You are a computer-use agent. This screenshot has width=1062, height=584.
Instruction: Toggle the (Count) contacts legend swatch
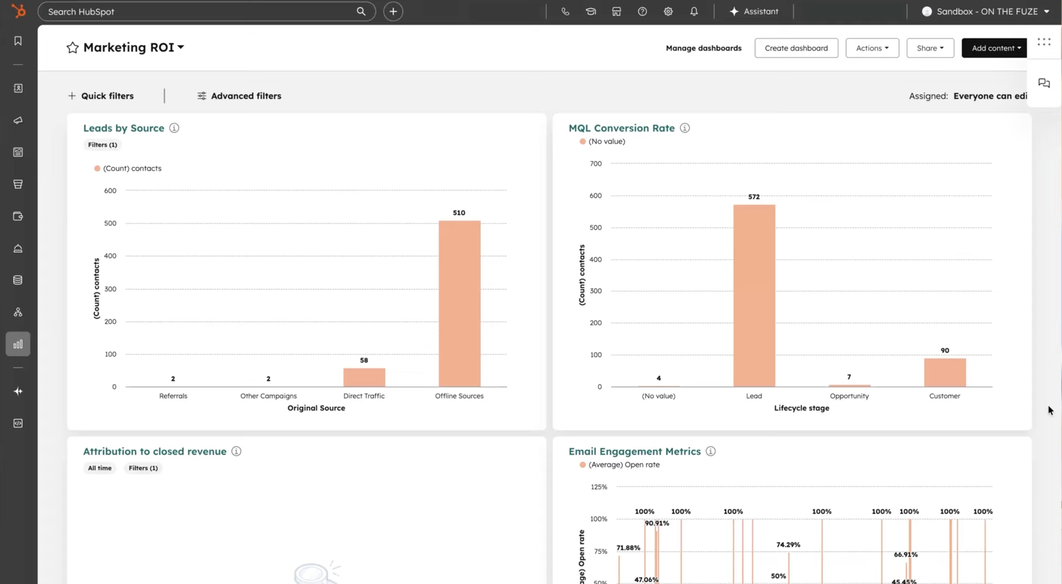pos(97,168)
